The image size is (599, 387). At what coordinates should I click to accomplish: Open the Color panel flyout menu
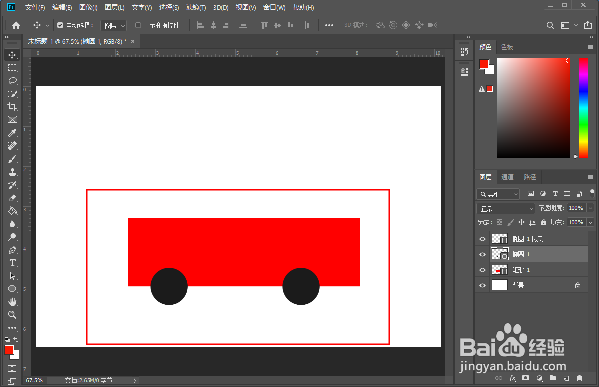(x=591, y=47)
